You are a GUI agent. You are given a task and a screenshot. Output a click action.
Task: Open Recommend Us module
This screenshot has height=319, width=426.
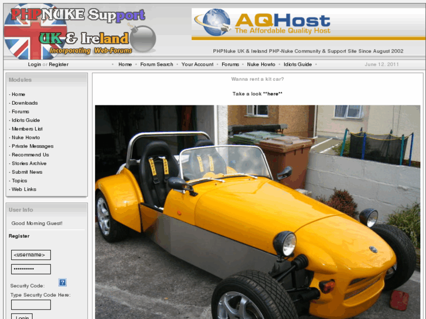[x=30, y=155]
